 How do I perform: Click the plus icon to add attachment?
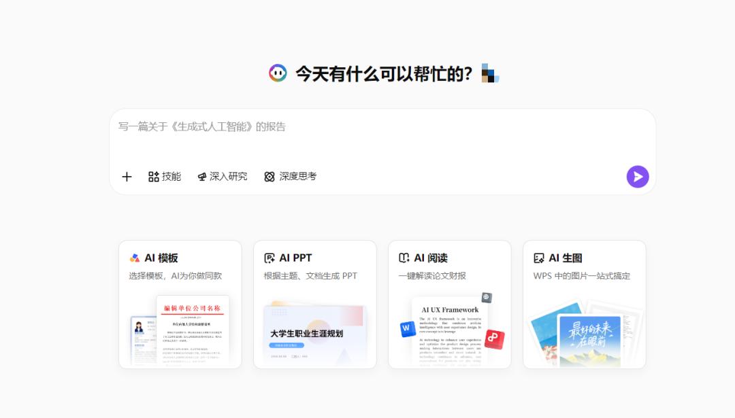127,177
